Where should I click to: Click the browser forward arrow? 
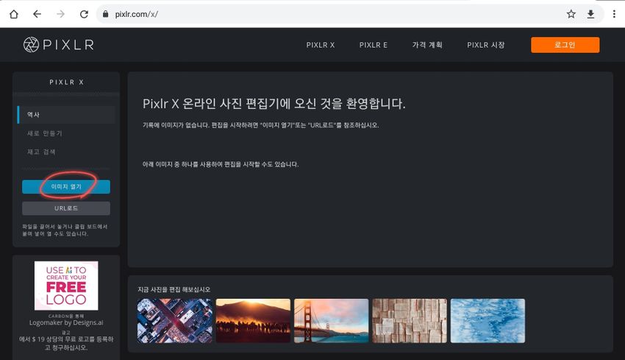60,15
